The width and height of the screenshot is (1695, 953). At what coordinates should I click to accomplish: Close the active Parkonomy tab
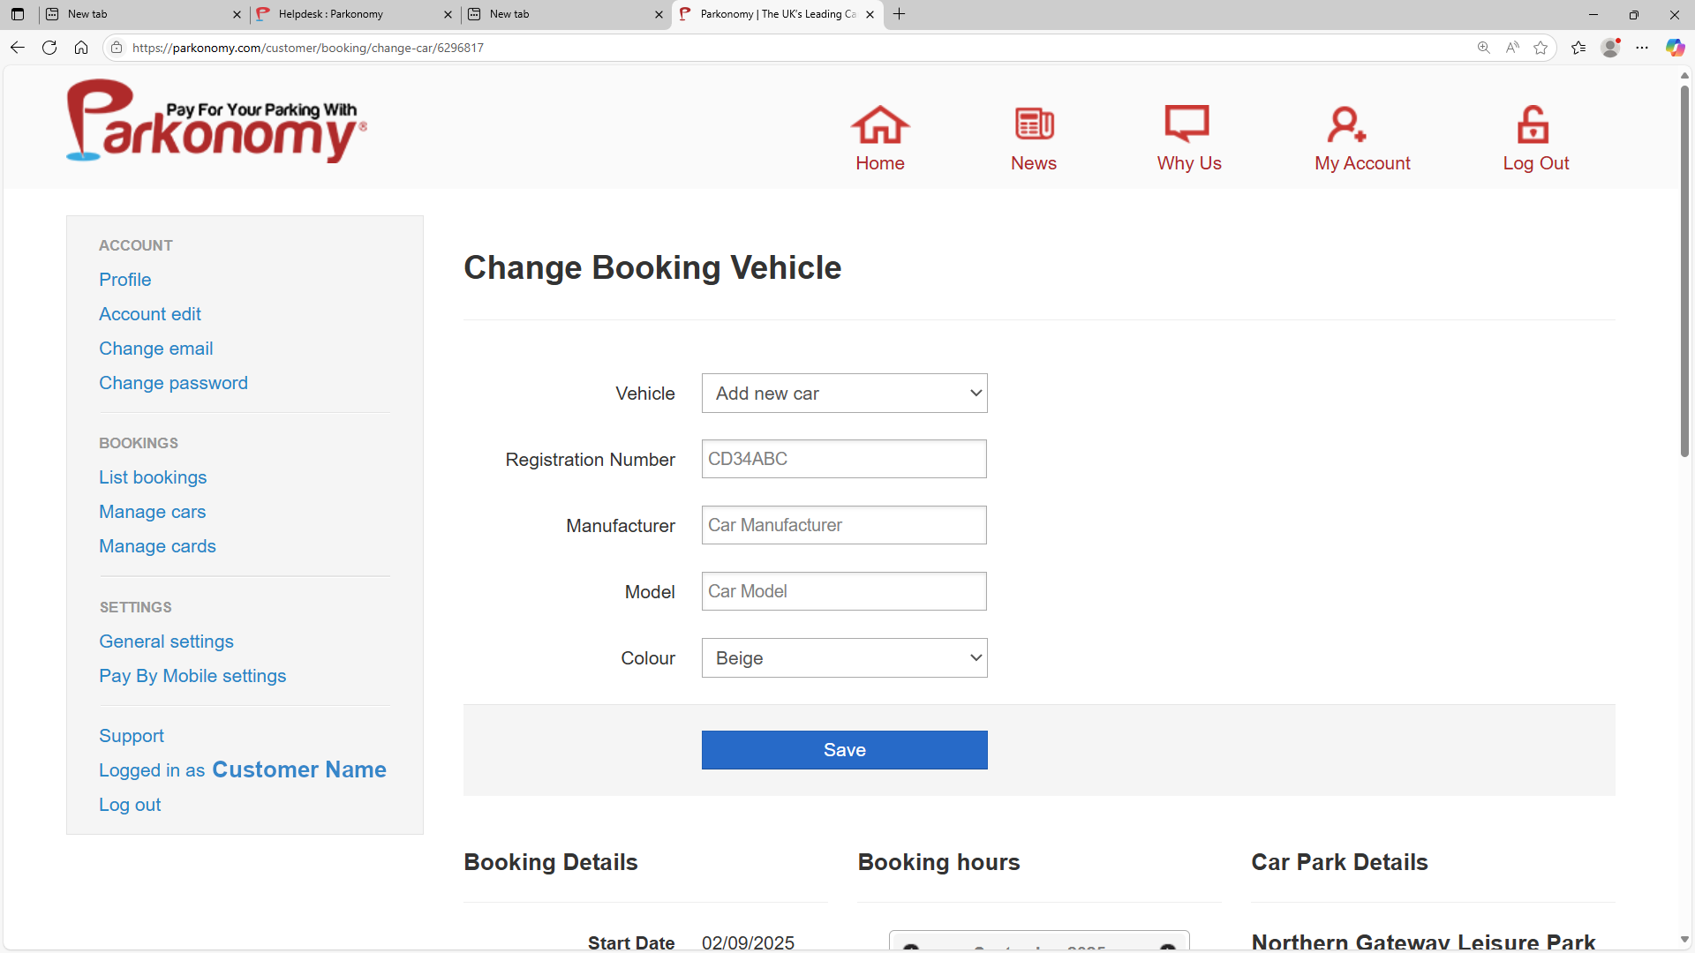point(870,14)
